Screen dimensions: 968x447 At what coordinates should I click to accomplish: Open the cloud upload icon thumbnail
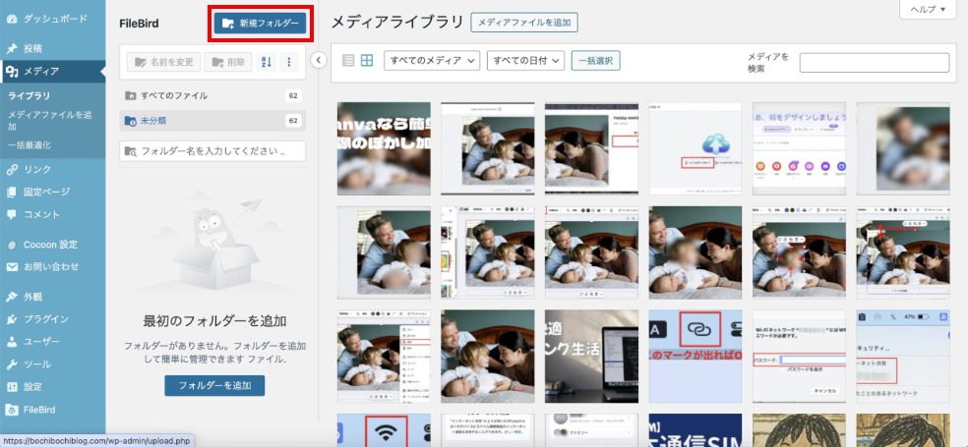pos(696,148)
